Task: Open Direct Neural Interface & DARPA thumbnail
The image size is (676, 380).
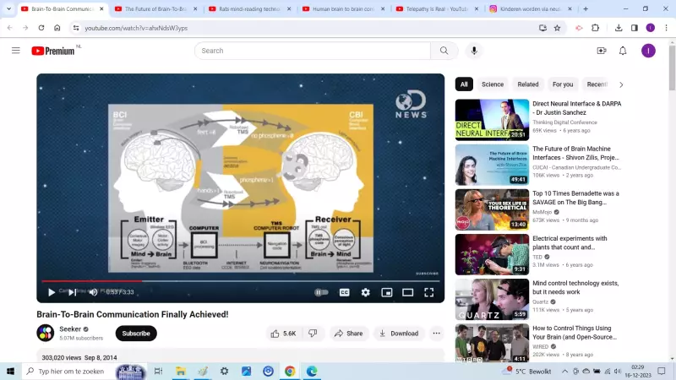Action: point(492,120)
